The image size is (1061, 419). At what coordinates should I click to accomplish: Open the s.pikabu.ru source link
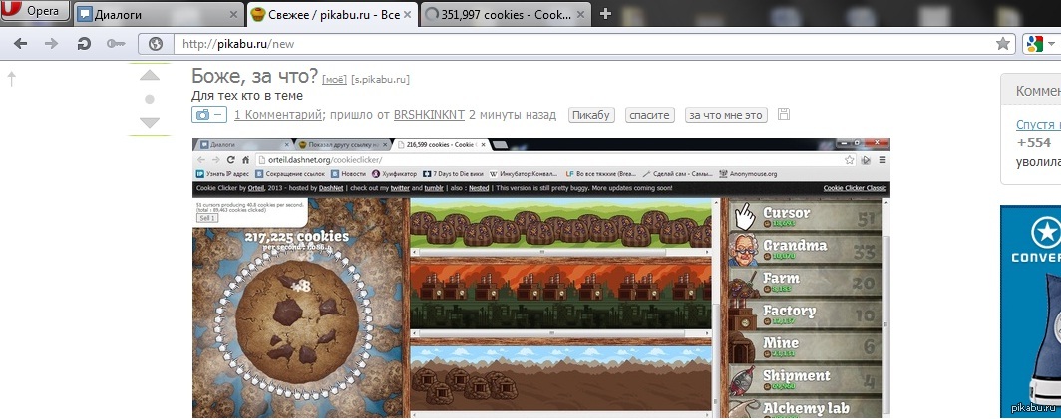380,79
